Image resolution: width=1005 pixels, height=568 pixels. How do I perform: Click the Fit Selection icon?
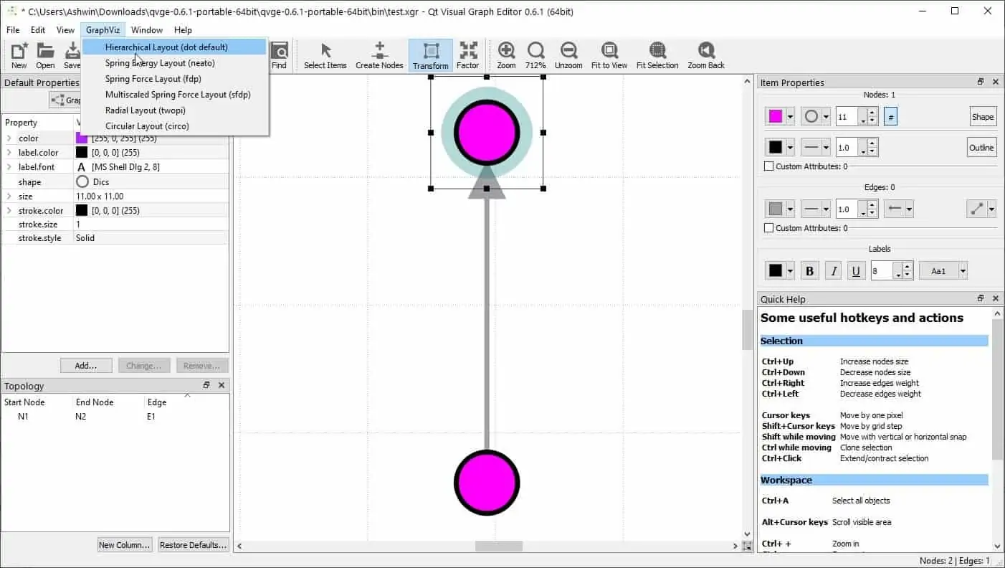(657, 56)
